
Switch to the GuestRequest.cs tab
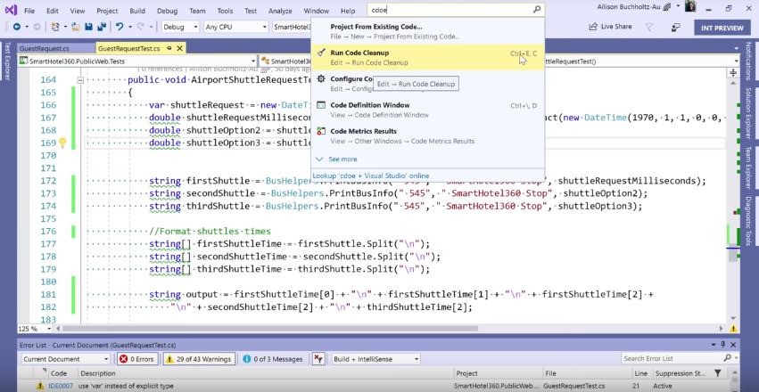click(x=44, y=48)
